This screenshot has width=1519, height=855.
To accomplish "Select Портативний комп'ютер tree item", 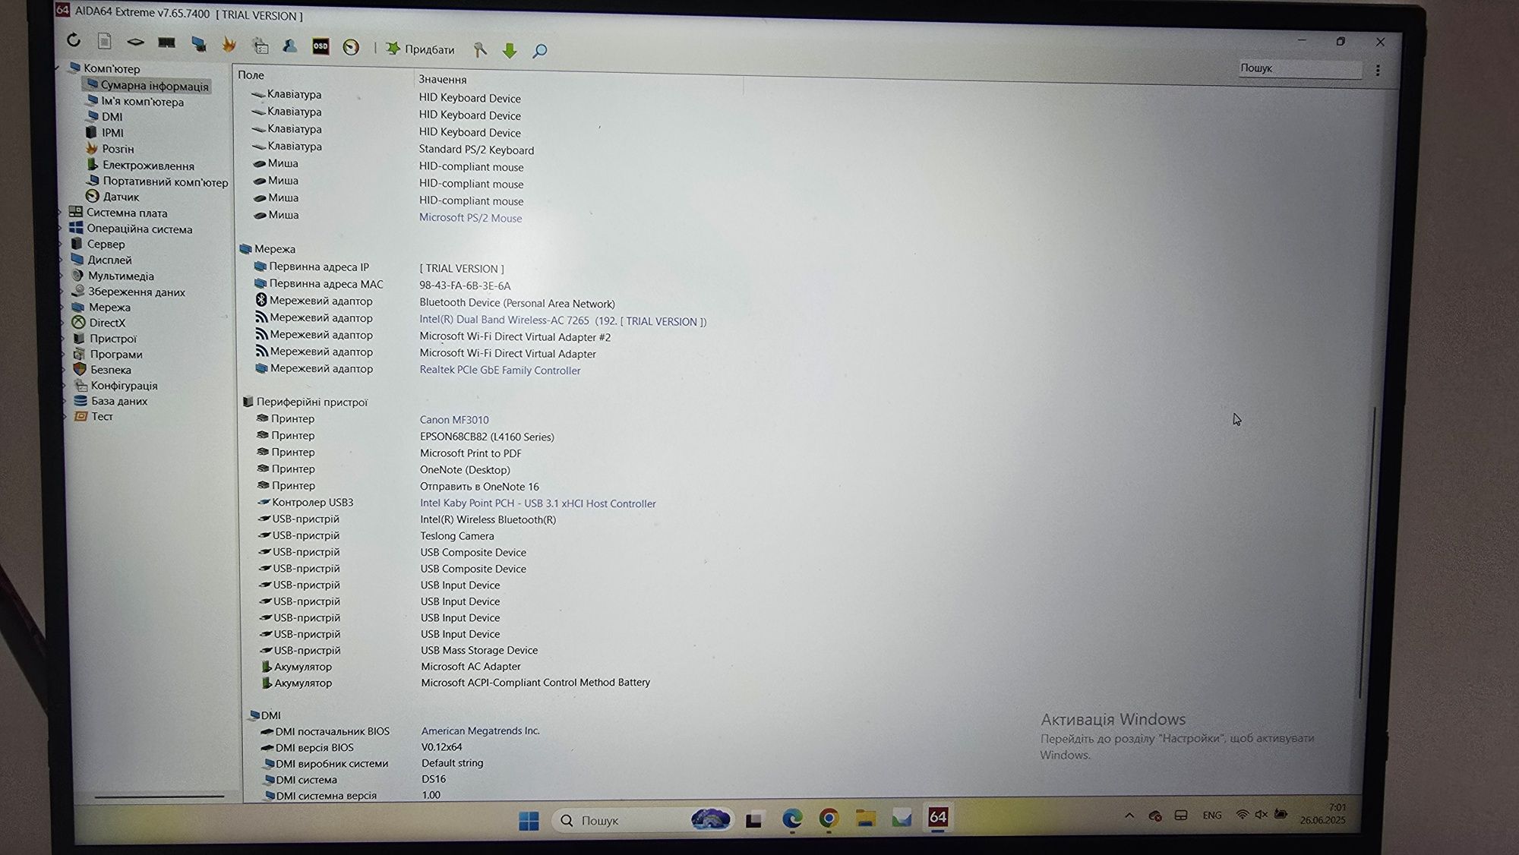I will tap(165, 182).
